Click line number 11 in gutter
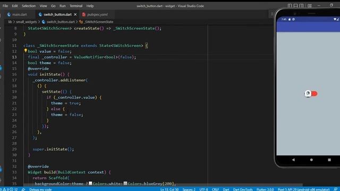This screenshot has height=191, width=340. (14, 46)
